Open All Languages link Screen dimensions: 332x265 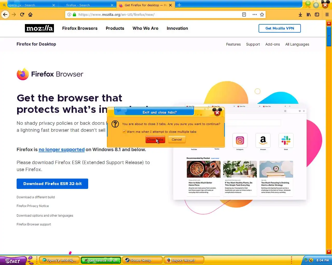297,44
